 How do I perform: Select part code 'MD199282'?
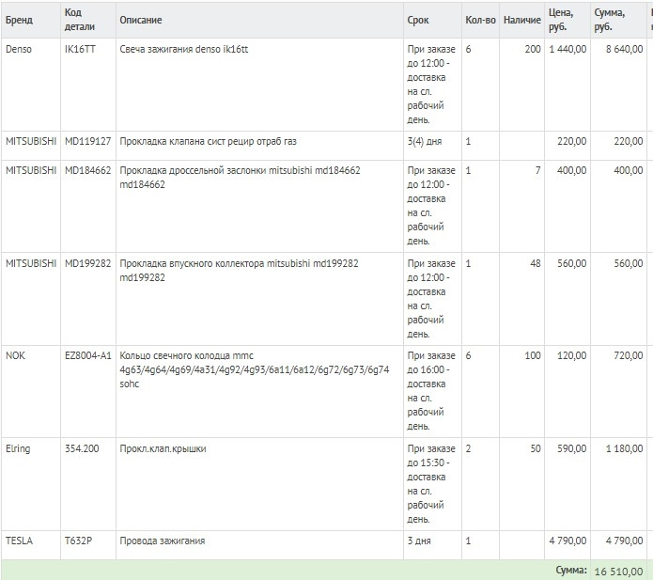[x=88, y=263]
